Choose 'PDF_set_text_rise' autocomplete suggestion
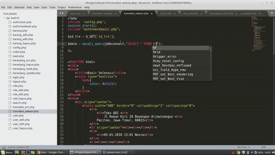 (180, 79)
